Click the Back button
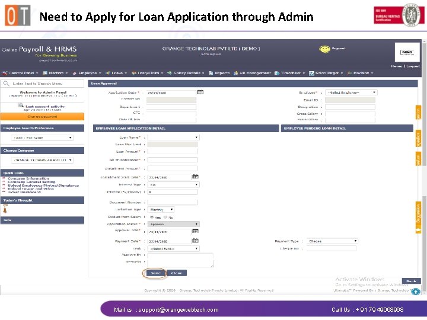Viewport: 427px width, 320px height. pyautogui.click(x=411, y=281)
